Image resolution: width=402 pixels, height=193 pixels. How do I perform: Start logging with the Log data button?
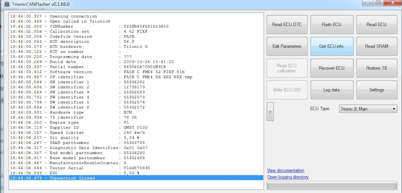point(332,90)
